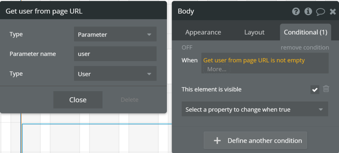The image size is (339, 153).
Task: Open the help question mark icon
Action: [296, 11]
